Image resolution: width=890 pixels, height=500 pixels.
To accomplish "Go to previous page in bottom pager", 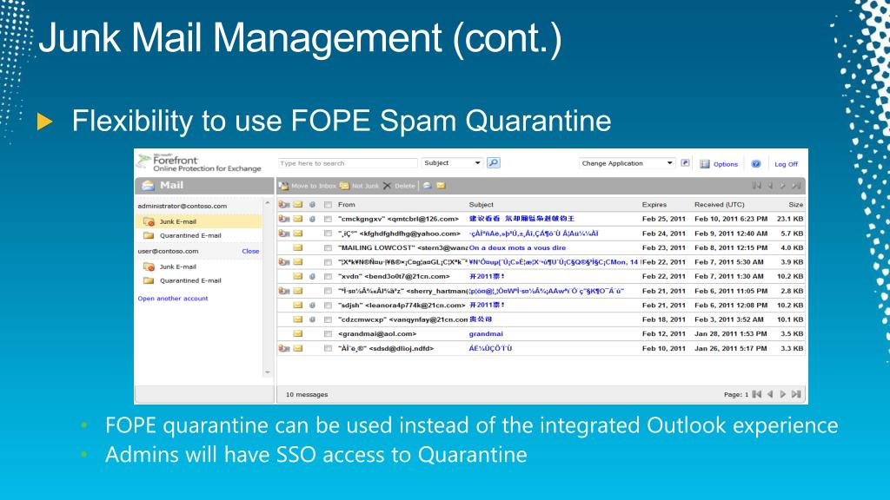I will [x=770, y=394].
